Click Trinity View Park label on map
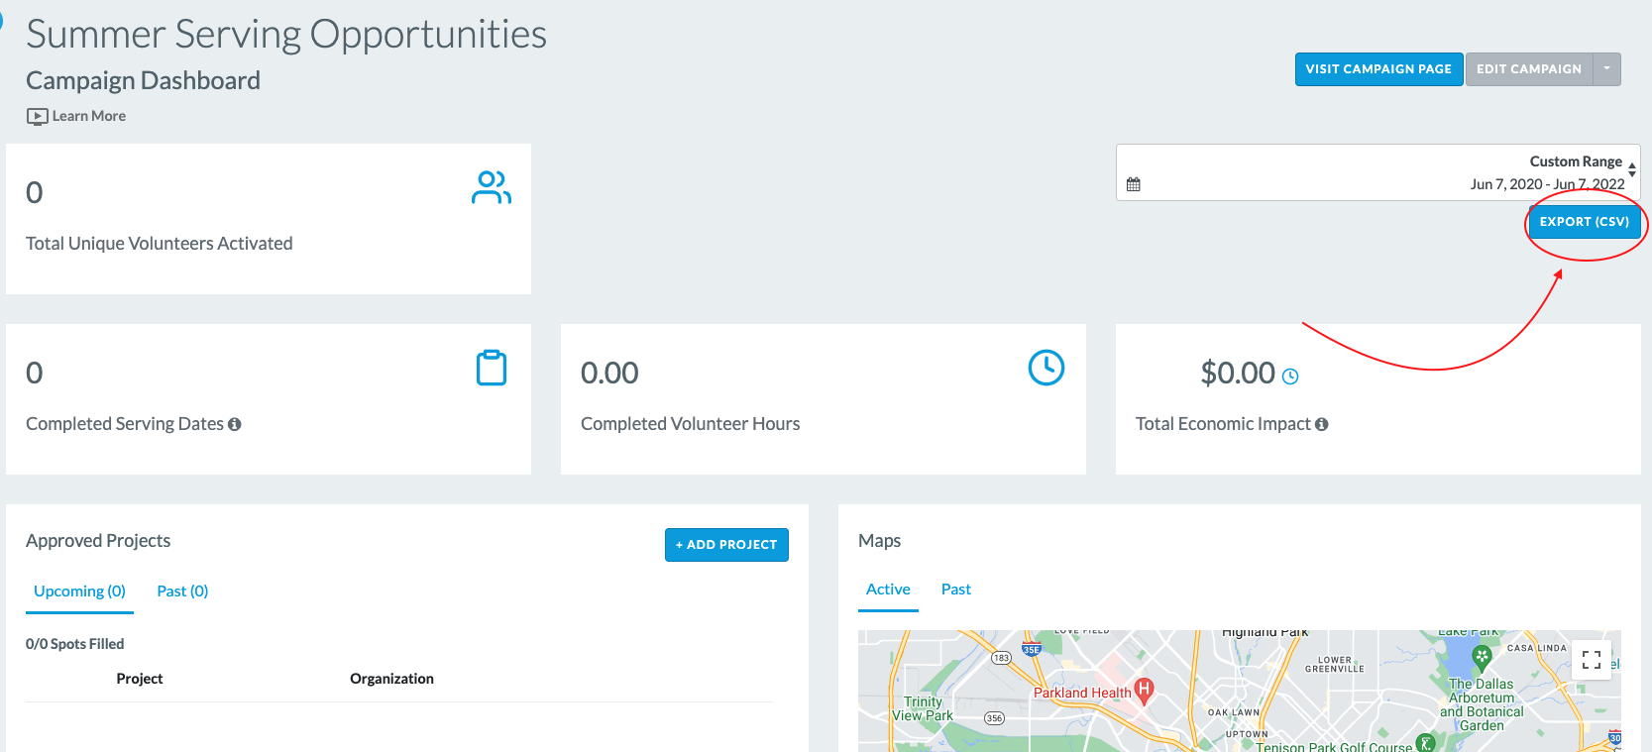This screenshot has height=752, width=1652. (x=923, y=708)
